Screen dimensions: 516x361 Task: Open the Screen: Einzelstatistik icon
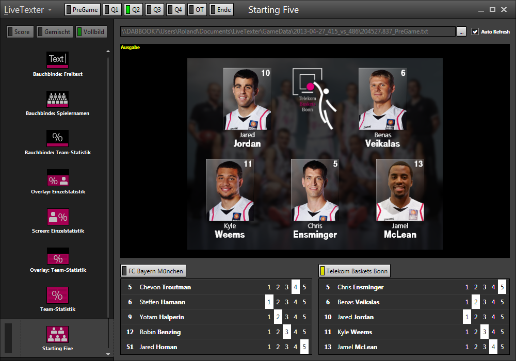click(x=58, y=217)
